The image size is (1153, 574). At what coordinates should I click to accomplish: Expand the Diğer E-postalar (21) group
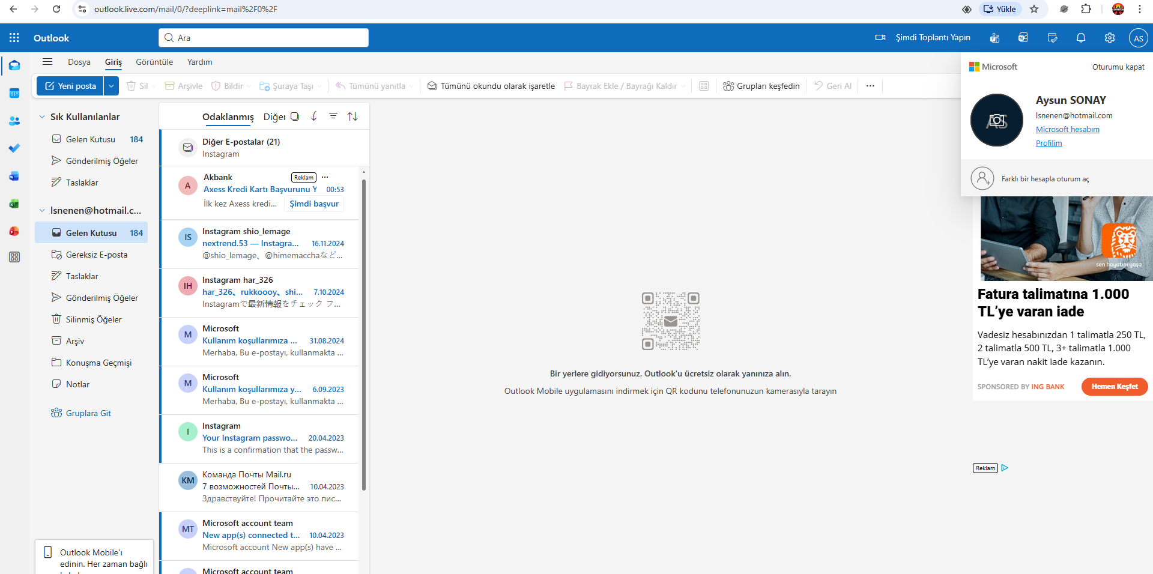[265, 148]
